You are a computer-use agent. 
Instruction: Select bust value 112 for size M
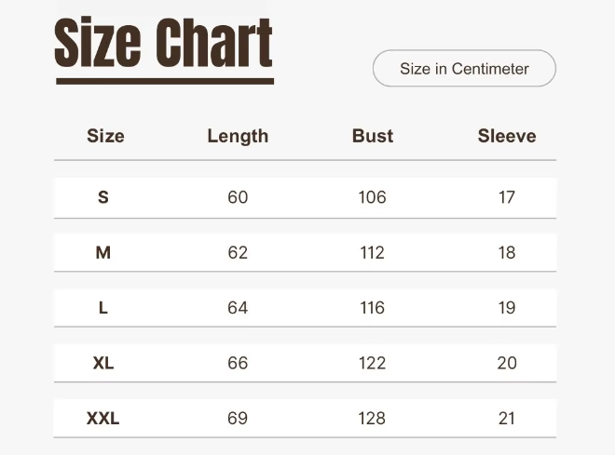coord(372,252)
